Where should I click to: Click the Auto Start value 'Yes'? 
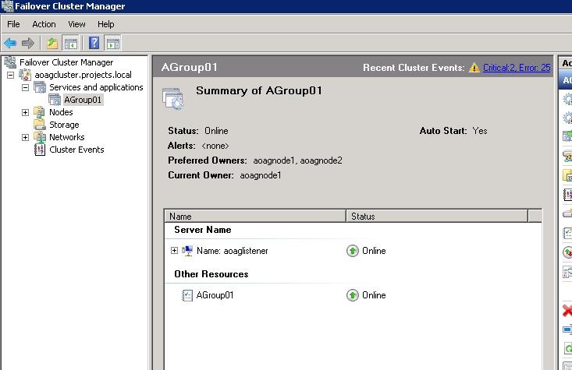[x=480, y=131]
